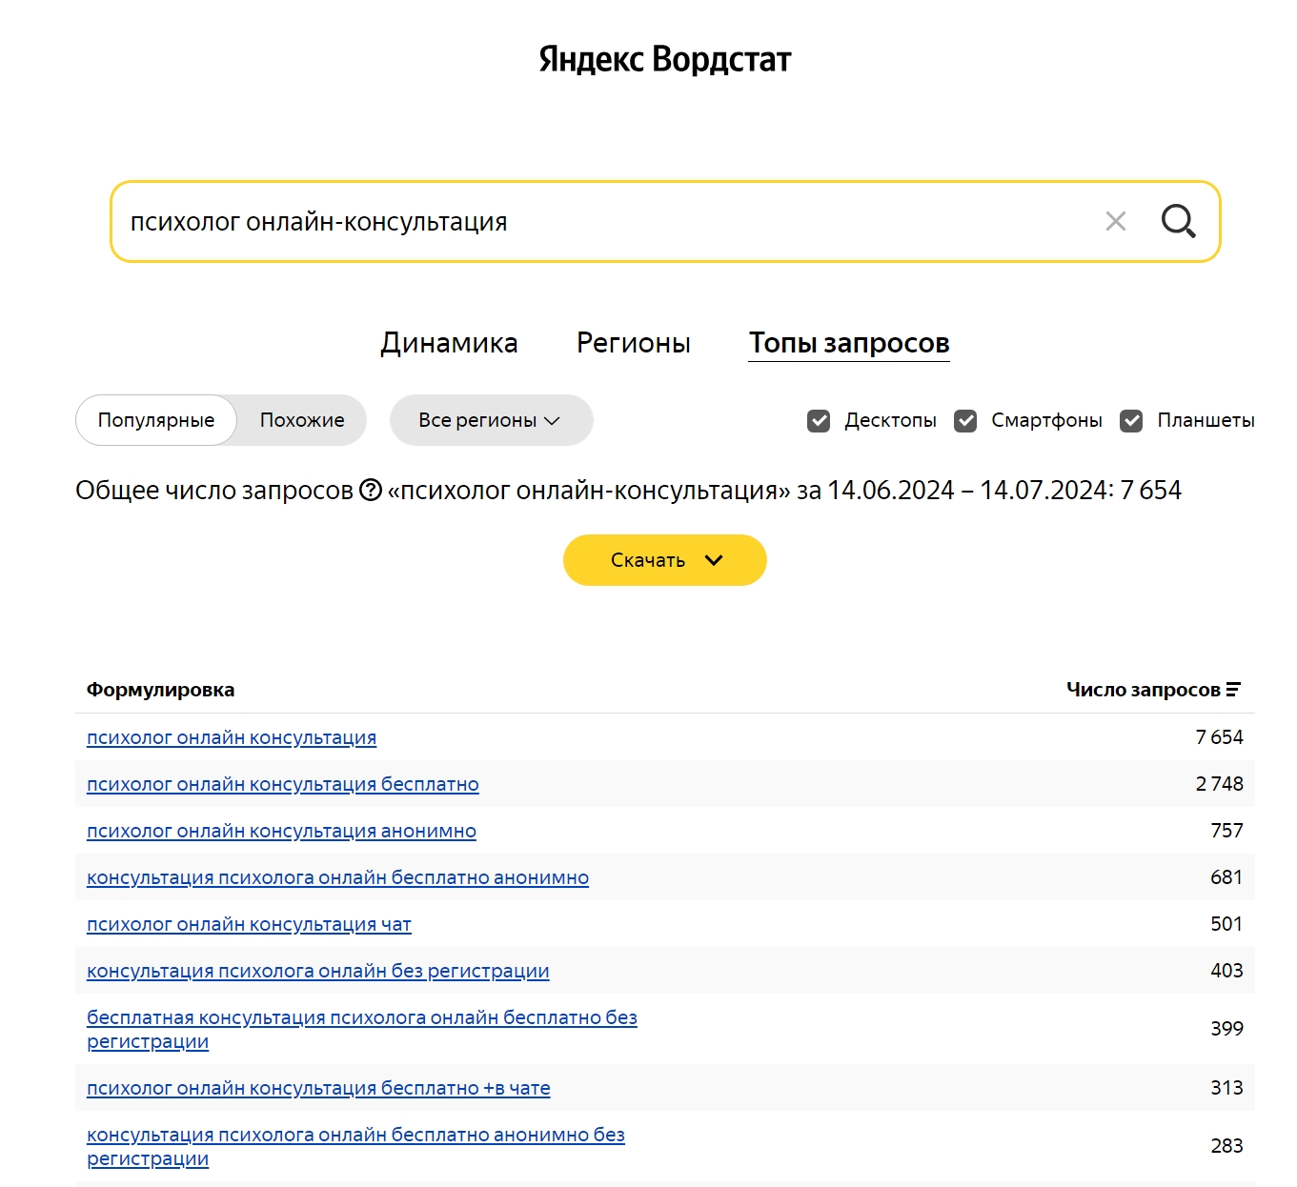Switch to the Похожие toggle option
The image size is (1297, 1187).
302,420
